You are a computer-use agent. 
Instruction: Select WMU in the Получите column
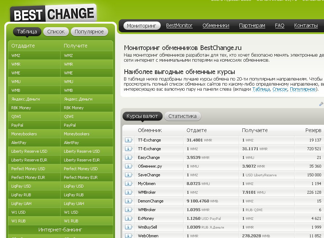click(x=87, y=82)
